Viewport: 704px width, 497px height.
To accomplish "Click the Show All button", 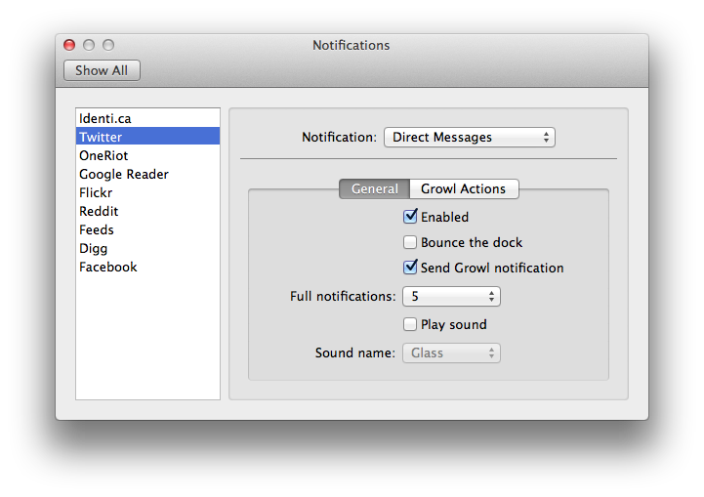I will [x=102, y=70].
